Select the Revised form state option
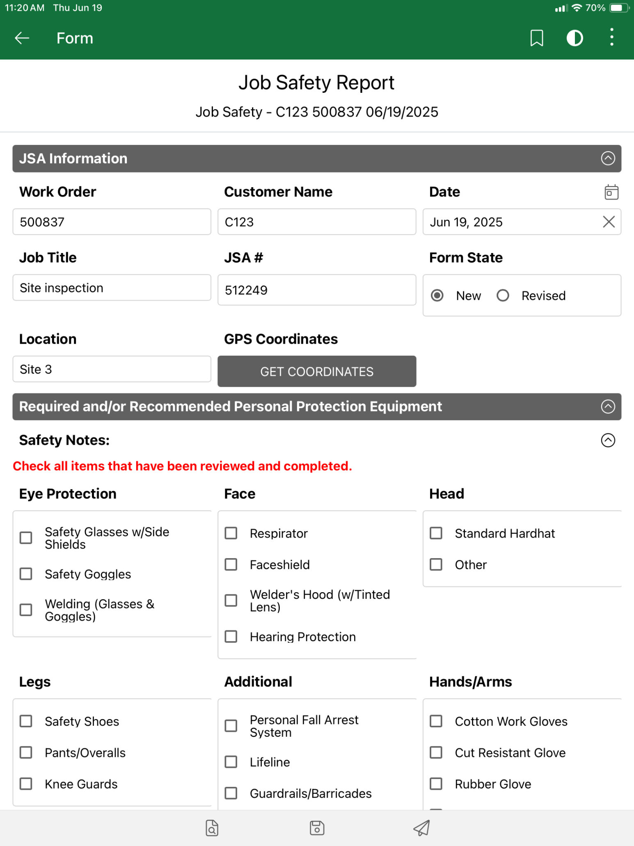The image size is (634, 846). [503, 295]
